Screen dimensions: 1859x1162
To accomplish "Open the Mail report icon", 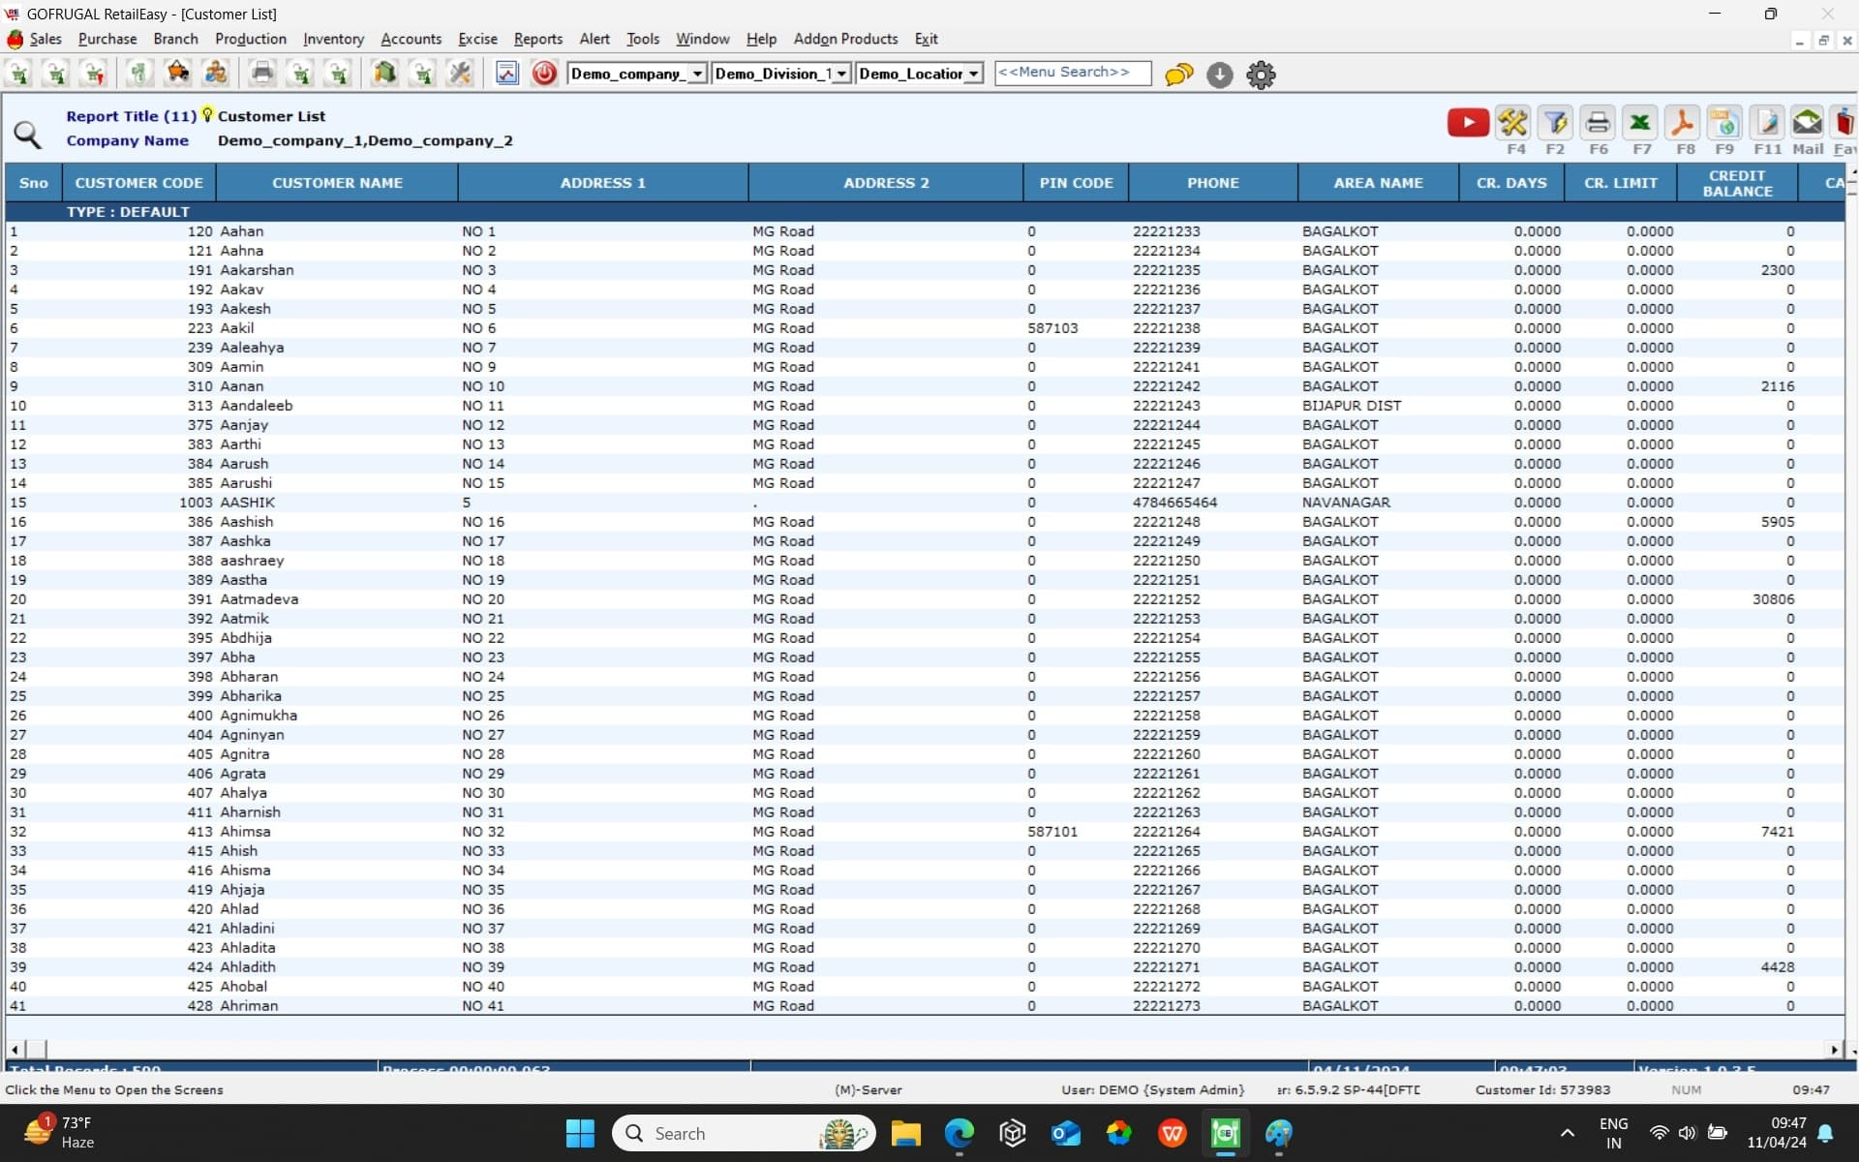I will (x=1807, y=123).
